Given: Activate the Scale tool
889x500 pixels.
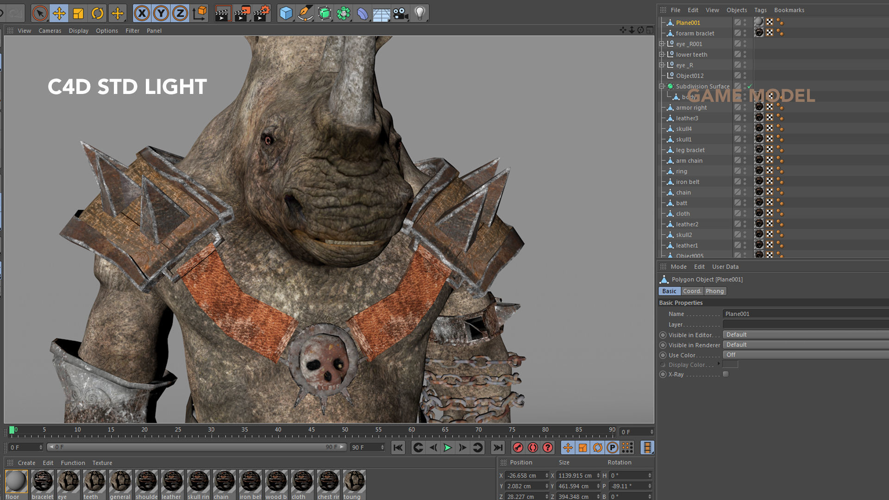Looking at the screenshot, I should click(x=78, y=13).
